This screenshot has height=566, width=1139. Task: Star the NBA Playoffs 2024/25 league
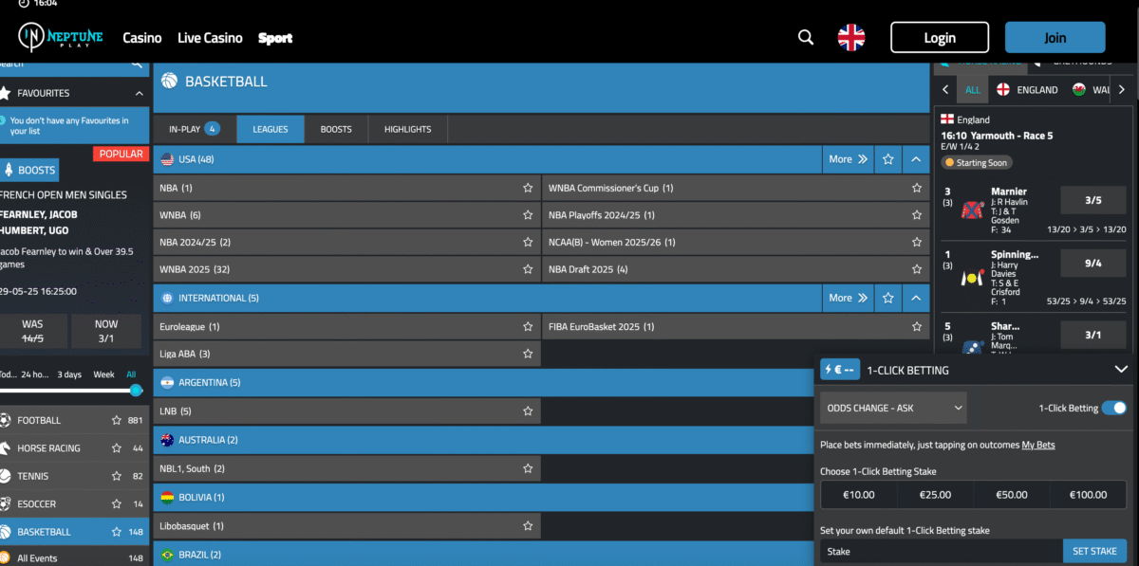coord(916,215)
